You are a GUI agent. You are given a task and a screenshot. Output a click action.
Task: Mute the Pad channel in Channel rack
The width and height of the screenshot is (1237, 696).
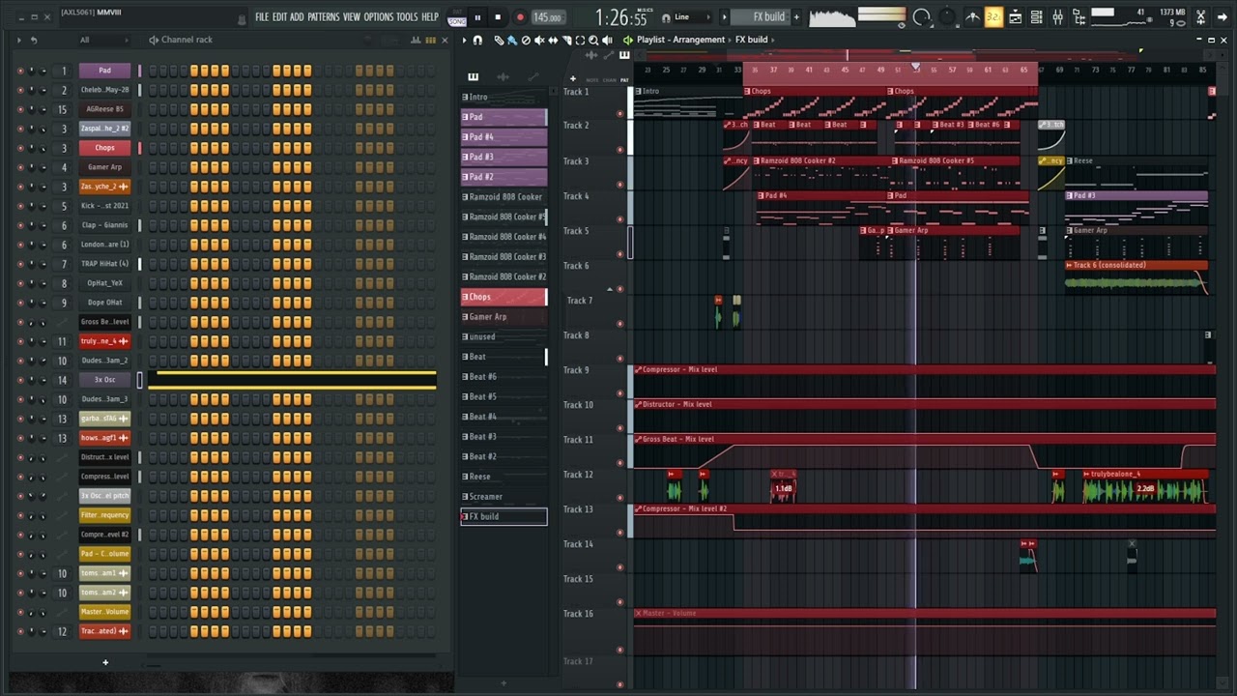pos(20,71)
